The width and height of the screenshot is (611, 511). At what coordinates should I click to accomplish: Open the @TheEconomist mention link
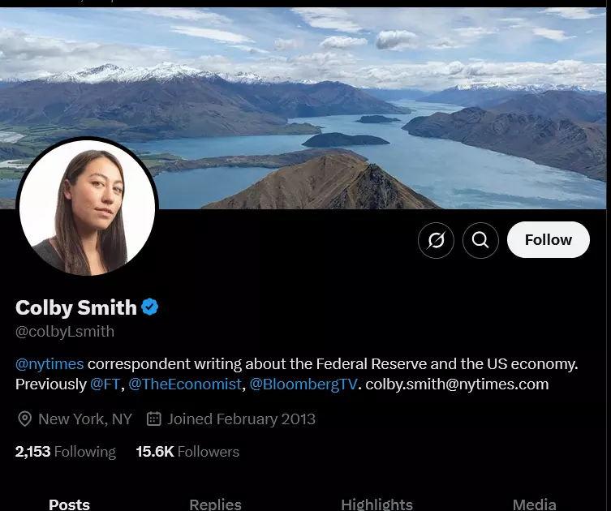click(x=185, y=384)
